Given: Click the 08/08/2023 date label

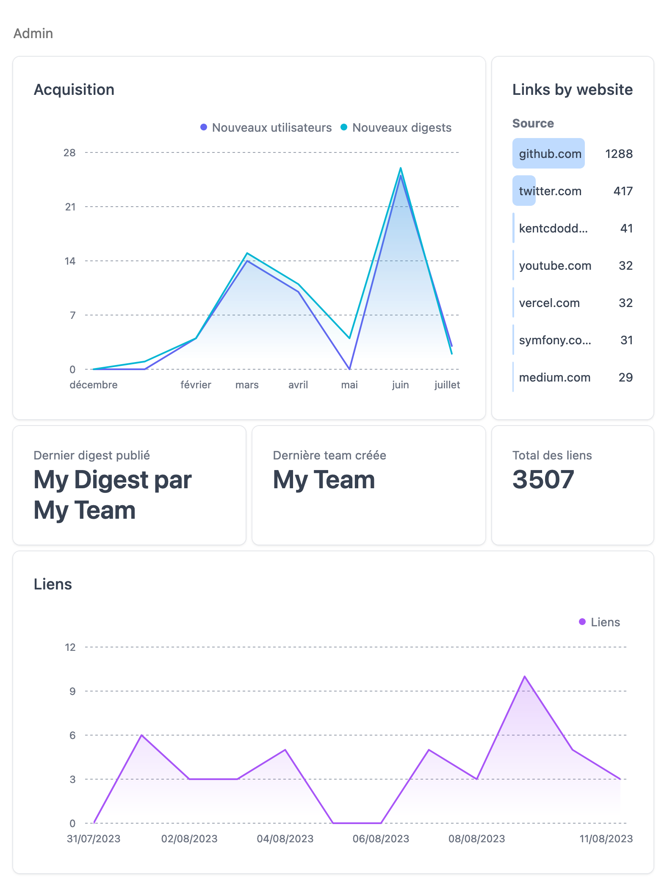Looking at the screenshot, I should click(x=477, y=839).
